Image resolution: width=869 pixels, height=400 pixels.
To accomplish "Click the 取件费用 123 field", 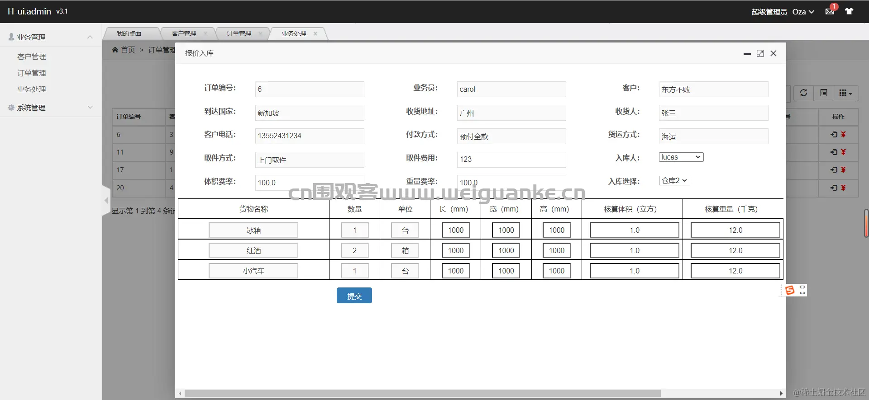I will click(x=511, y=160).
